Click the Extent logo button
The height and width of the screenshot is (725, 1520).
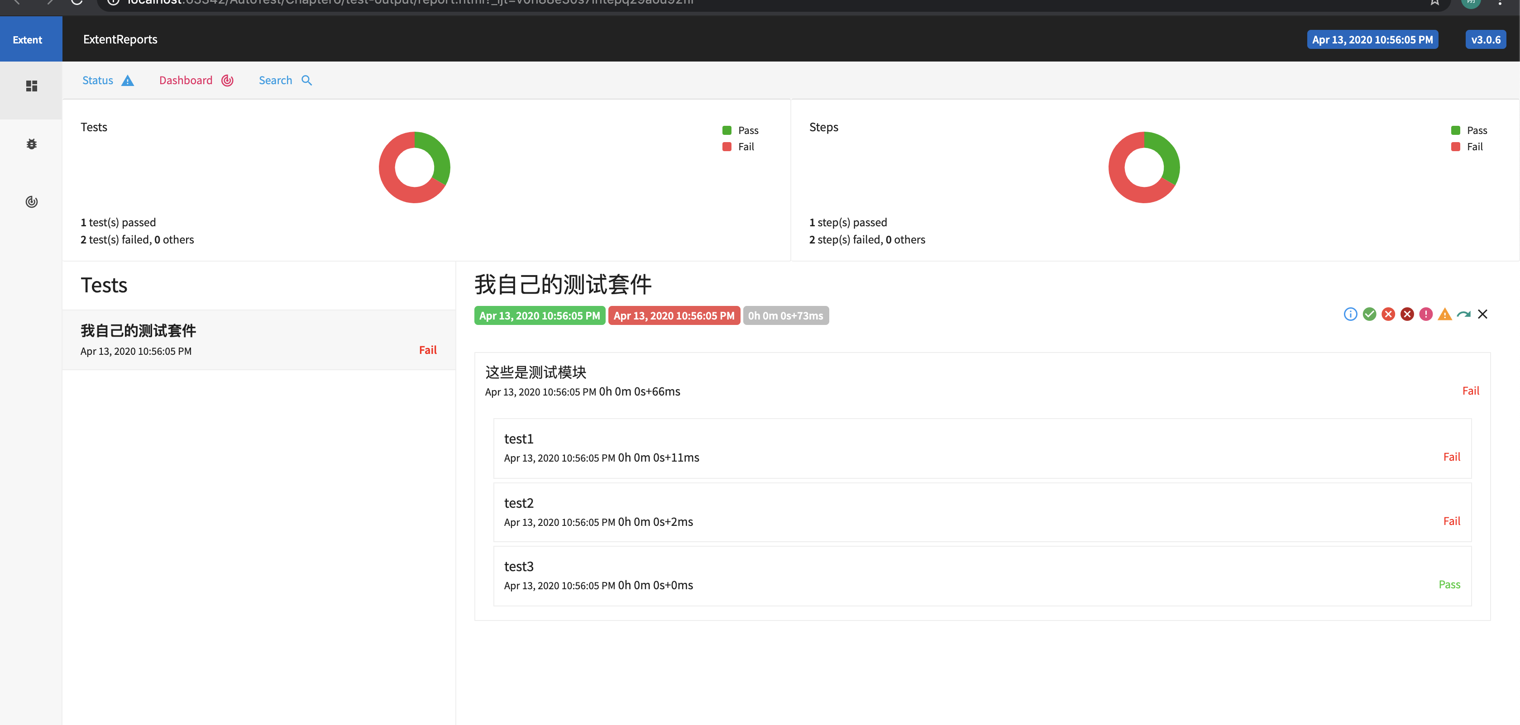(31, 39)
